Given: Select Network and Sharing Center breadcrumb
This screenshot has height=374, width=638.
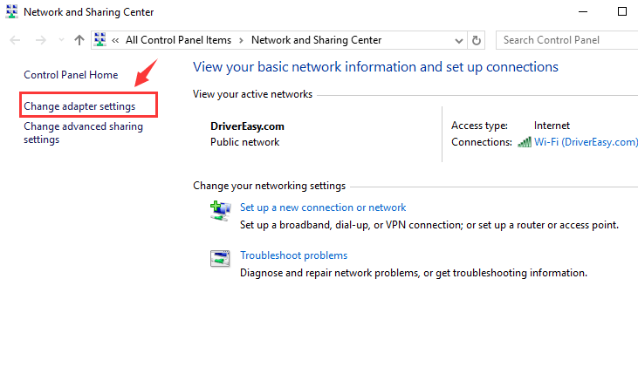Looking at the screenshot, I should 316,40.
